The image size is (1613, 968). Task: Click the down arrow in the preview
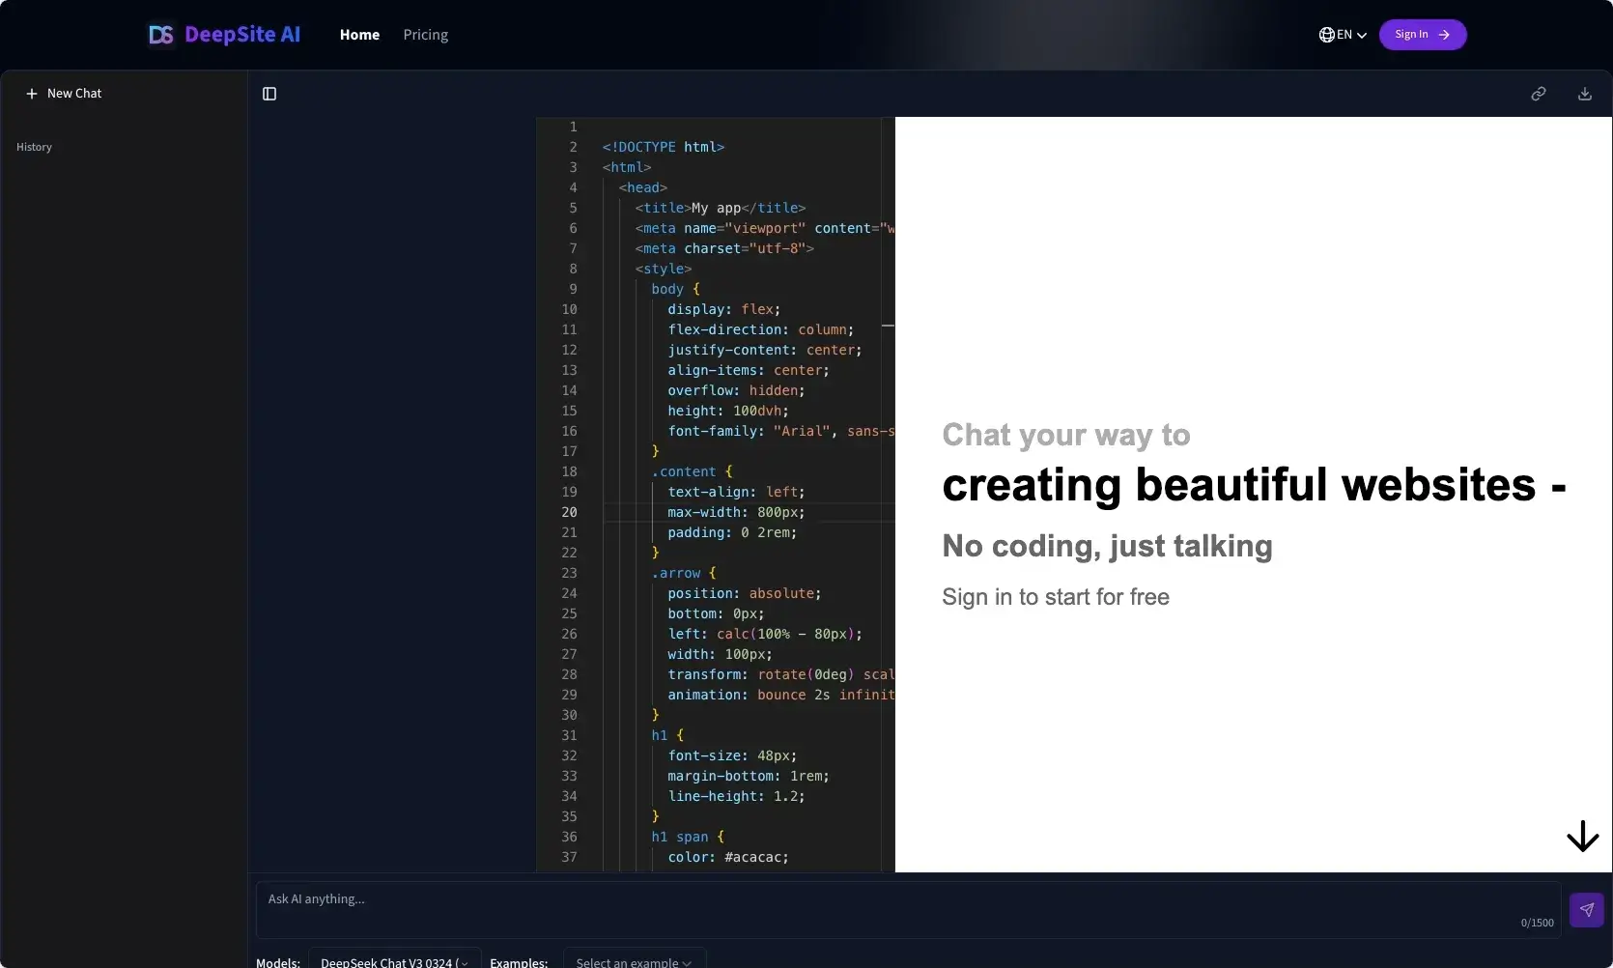pyautogui.click(x=1582, y=836)
